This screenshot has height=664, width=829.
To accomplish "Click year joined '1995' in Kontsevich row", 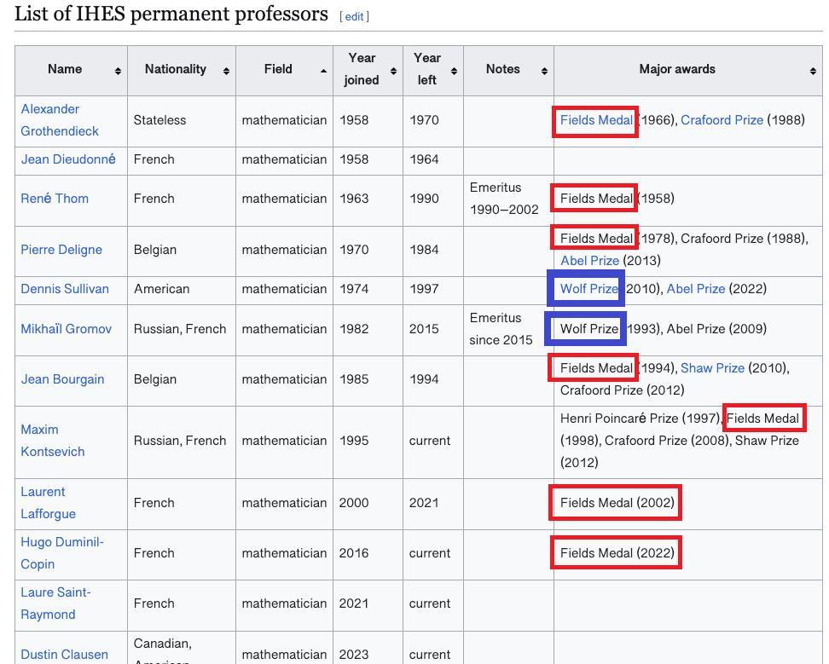I will coord(354,441).
